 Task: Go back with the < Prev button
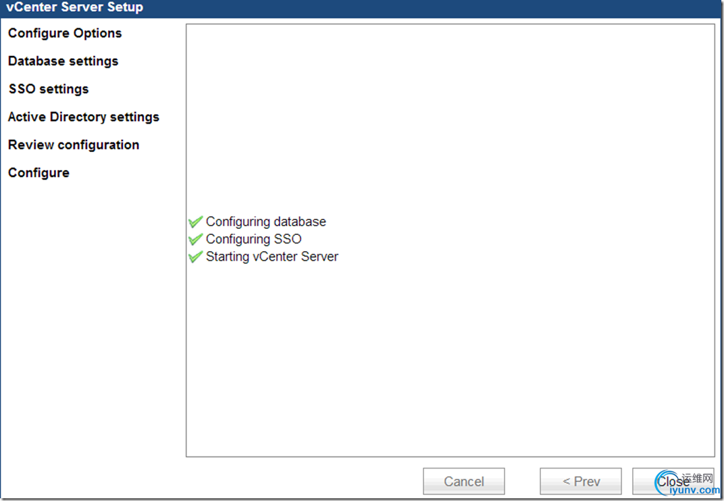(581, 481)
